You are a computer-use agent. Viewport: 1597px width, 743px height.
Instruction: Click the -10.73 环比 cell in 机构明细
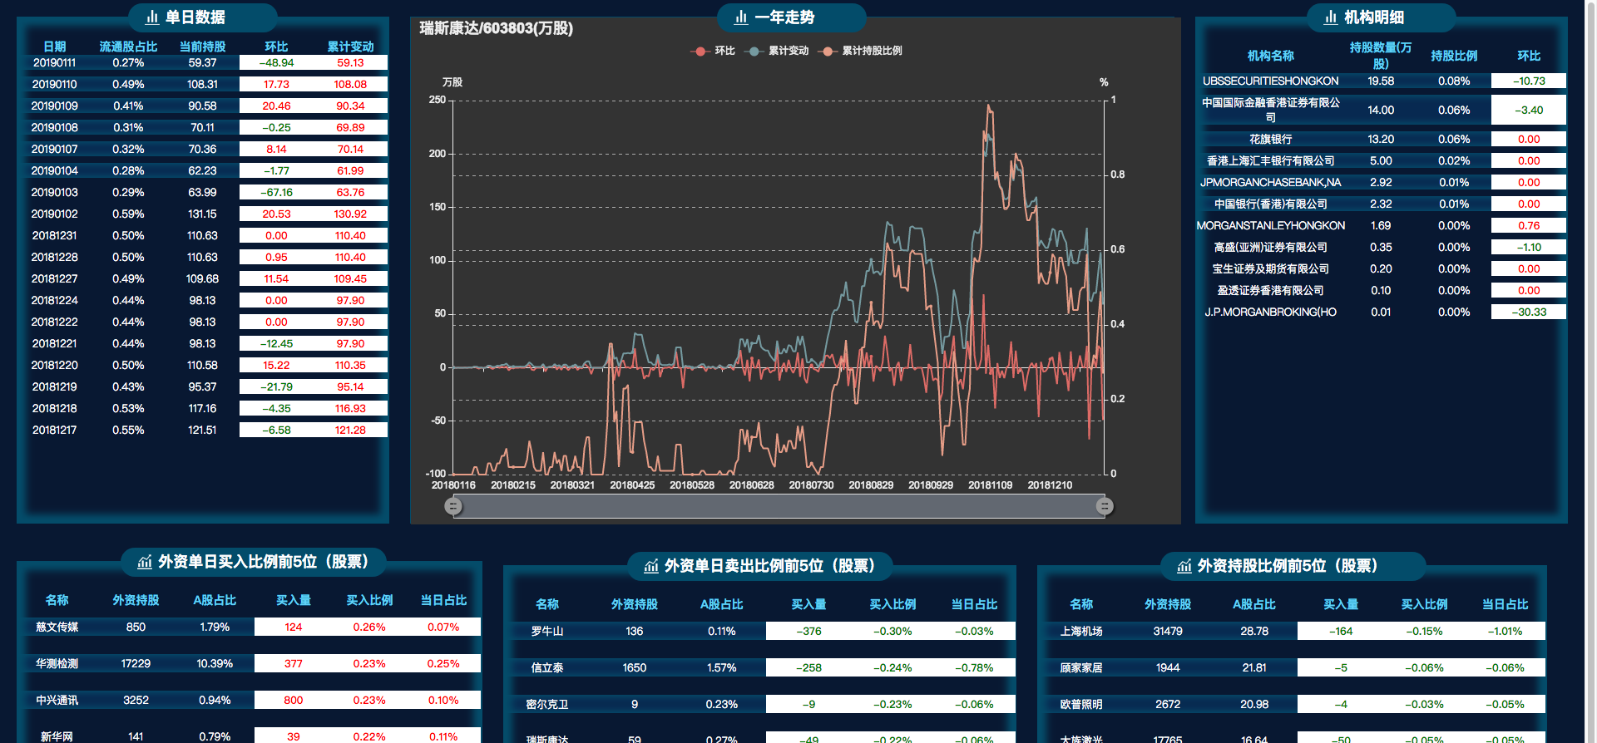click(1529, 81)
